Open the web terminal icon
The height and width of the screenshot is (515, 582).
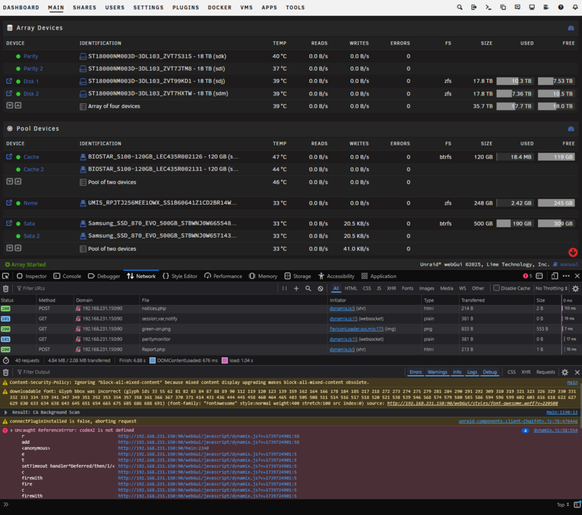489,7
